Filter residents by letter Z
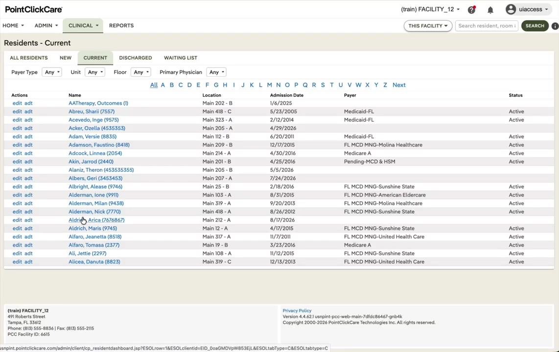Screen dimensions: 559x352 (385, 85)
